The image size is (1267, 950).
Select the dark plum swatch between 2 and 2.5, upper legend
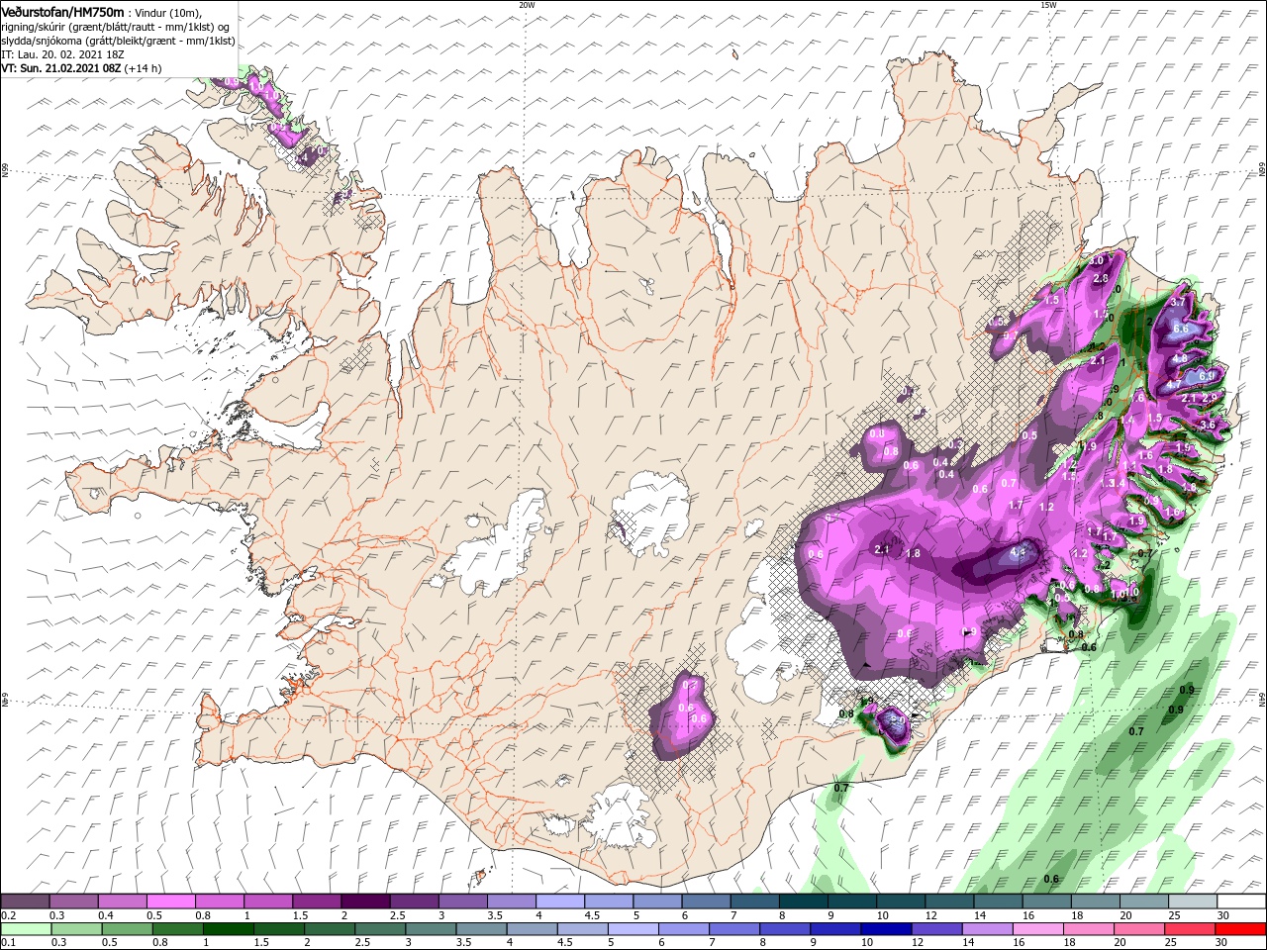(365, 902)
